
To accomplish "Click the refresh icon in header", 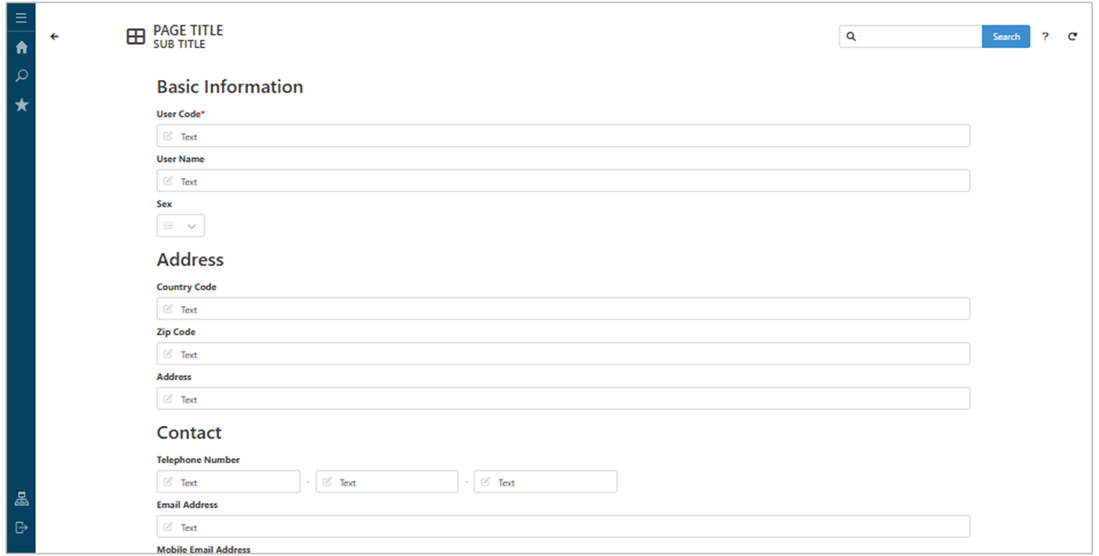I will [1072, 36].
